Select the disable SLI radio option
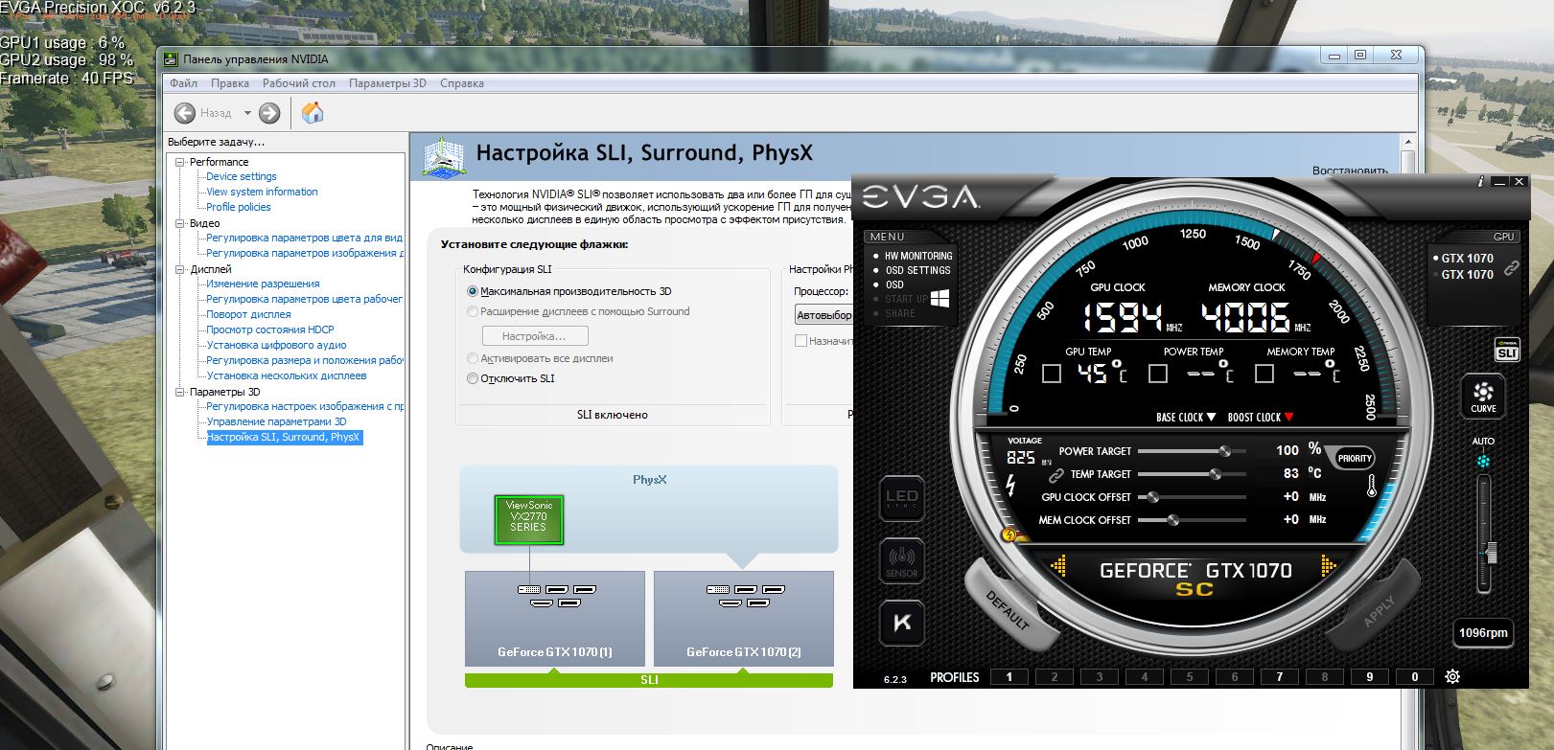The width and height of the screenshot is (1554, 750). [x=472, y=378]
